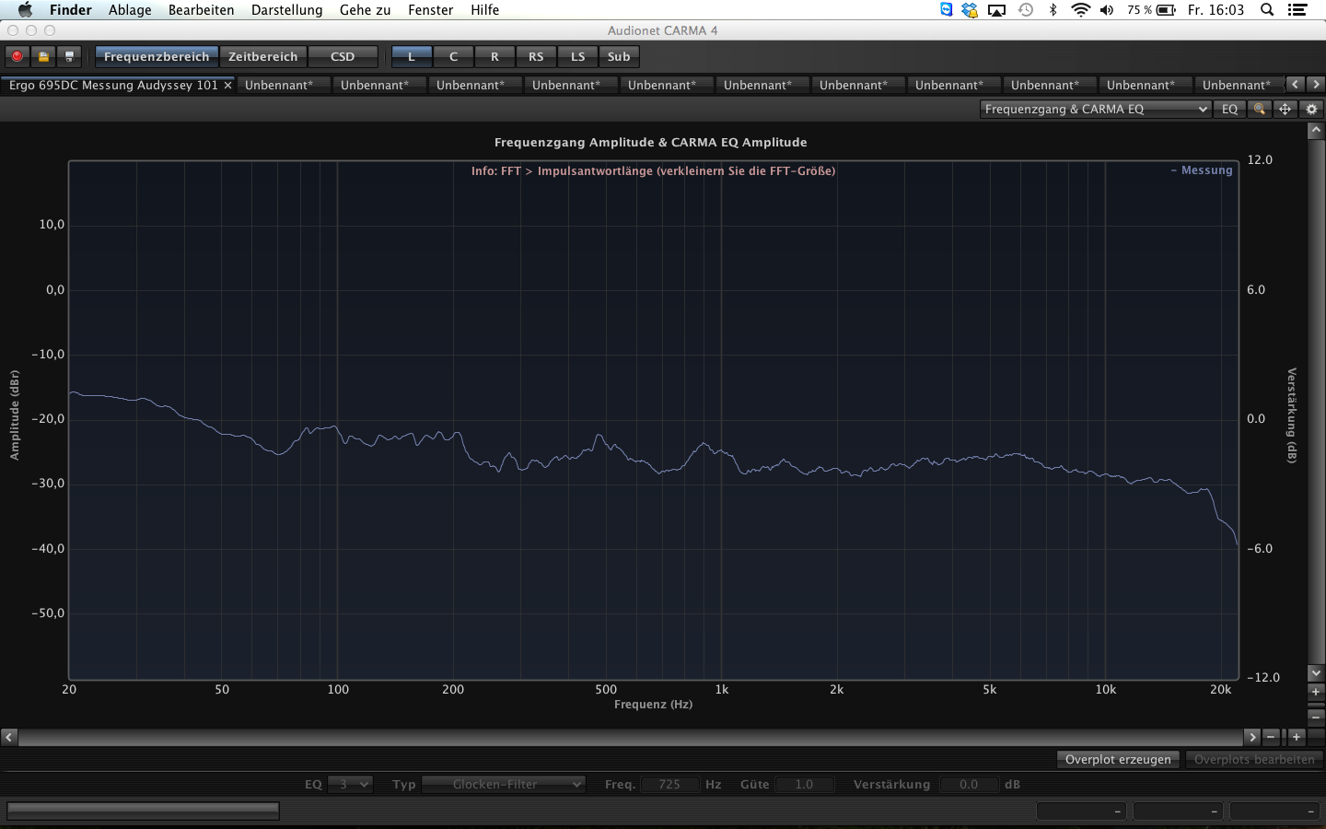Select the C channel
1326x829 pixels.
[x=453, y=56]
